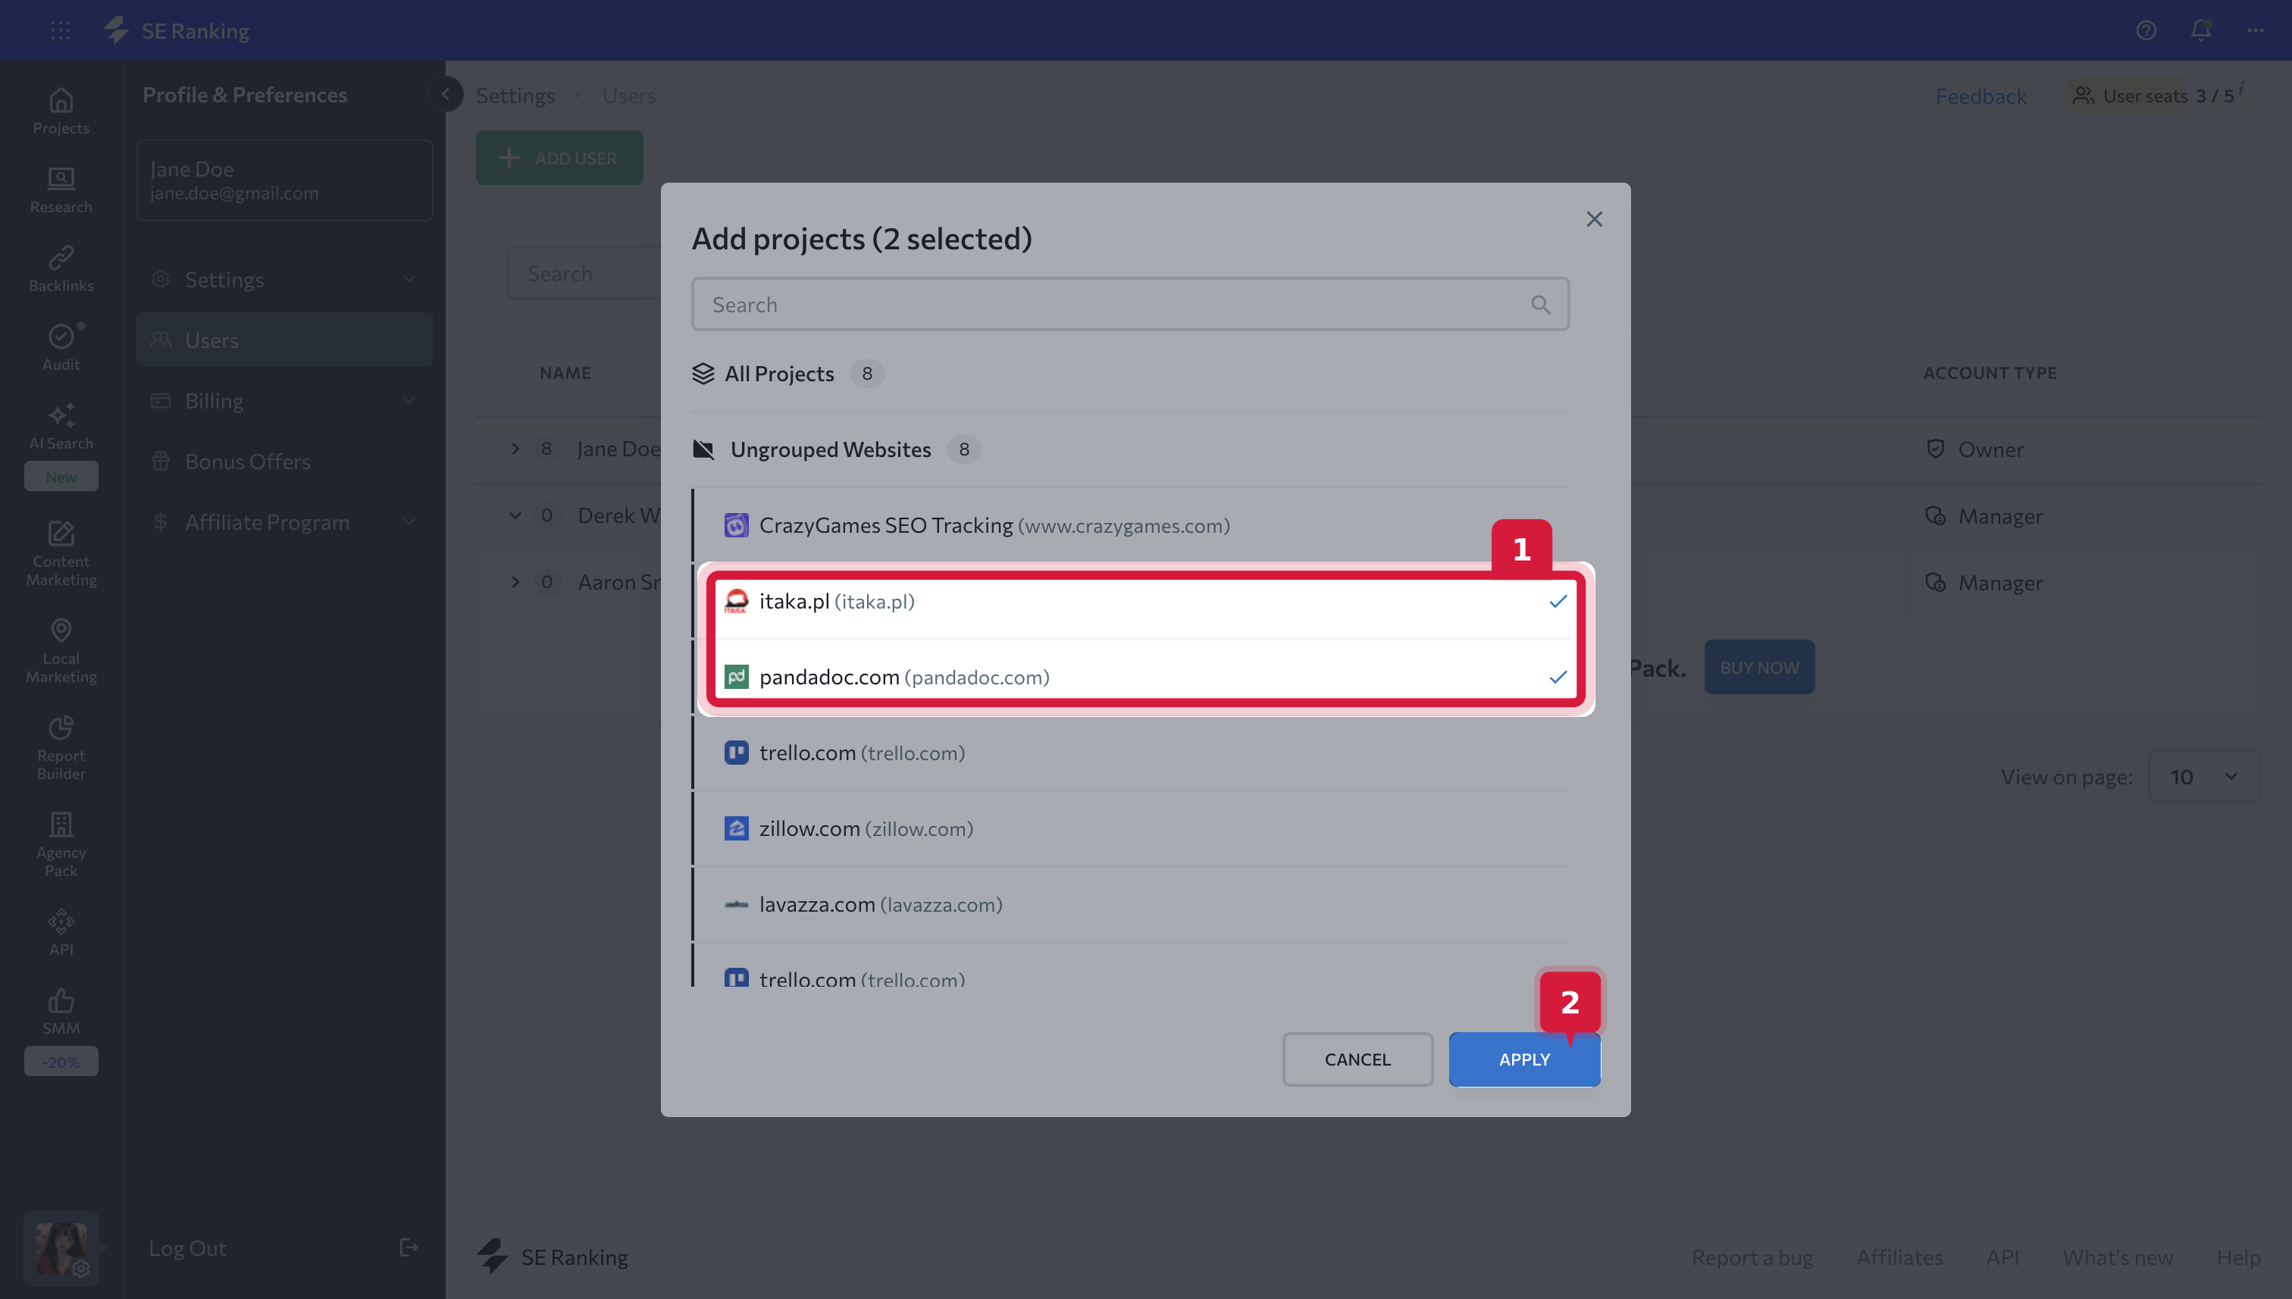The image size is (2292, 1299).
Task: Open the AI Search sidebar icon
Action: [61, 427]
